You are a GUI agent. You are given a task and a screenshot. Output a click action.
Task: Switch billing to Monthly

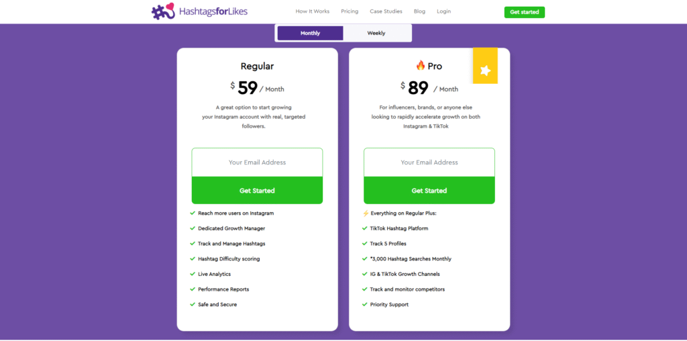tap(310, 33)
